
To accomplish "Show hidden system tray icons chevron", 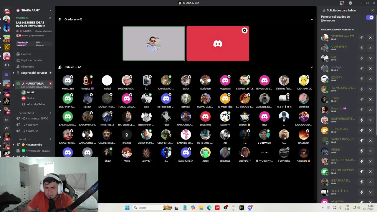I will [x=323, y=208].
